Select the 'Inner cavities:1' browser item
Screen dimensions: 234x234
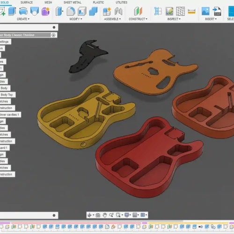(10, 115)
